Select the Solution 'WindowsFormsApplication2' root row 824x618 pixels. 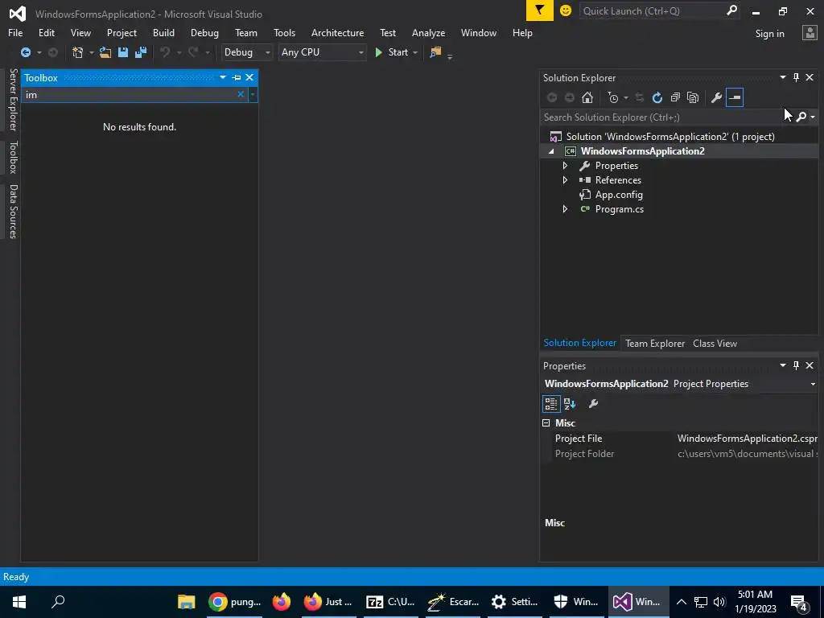679,137
